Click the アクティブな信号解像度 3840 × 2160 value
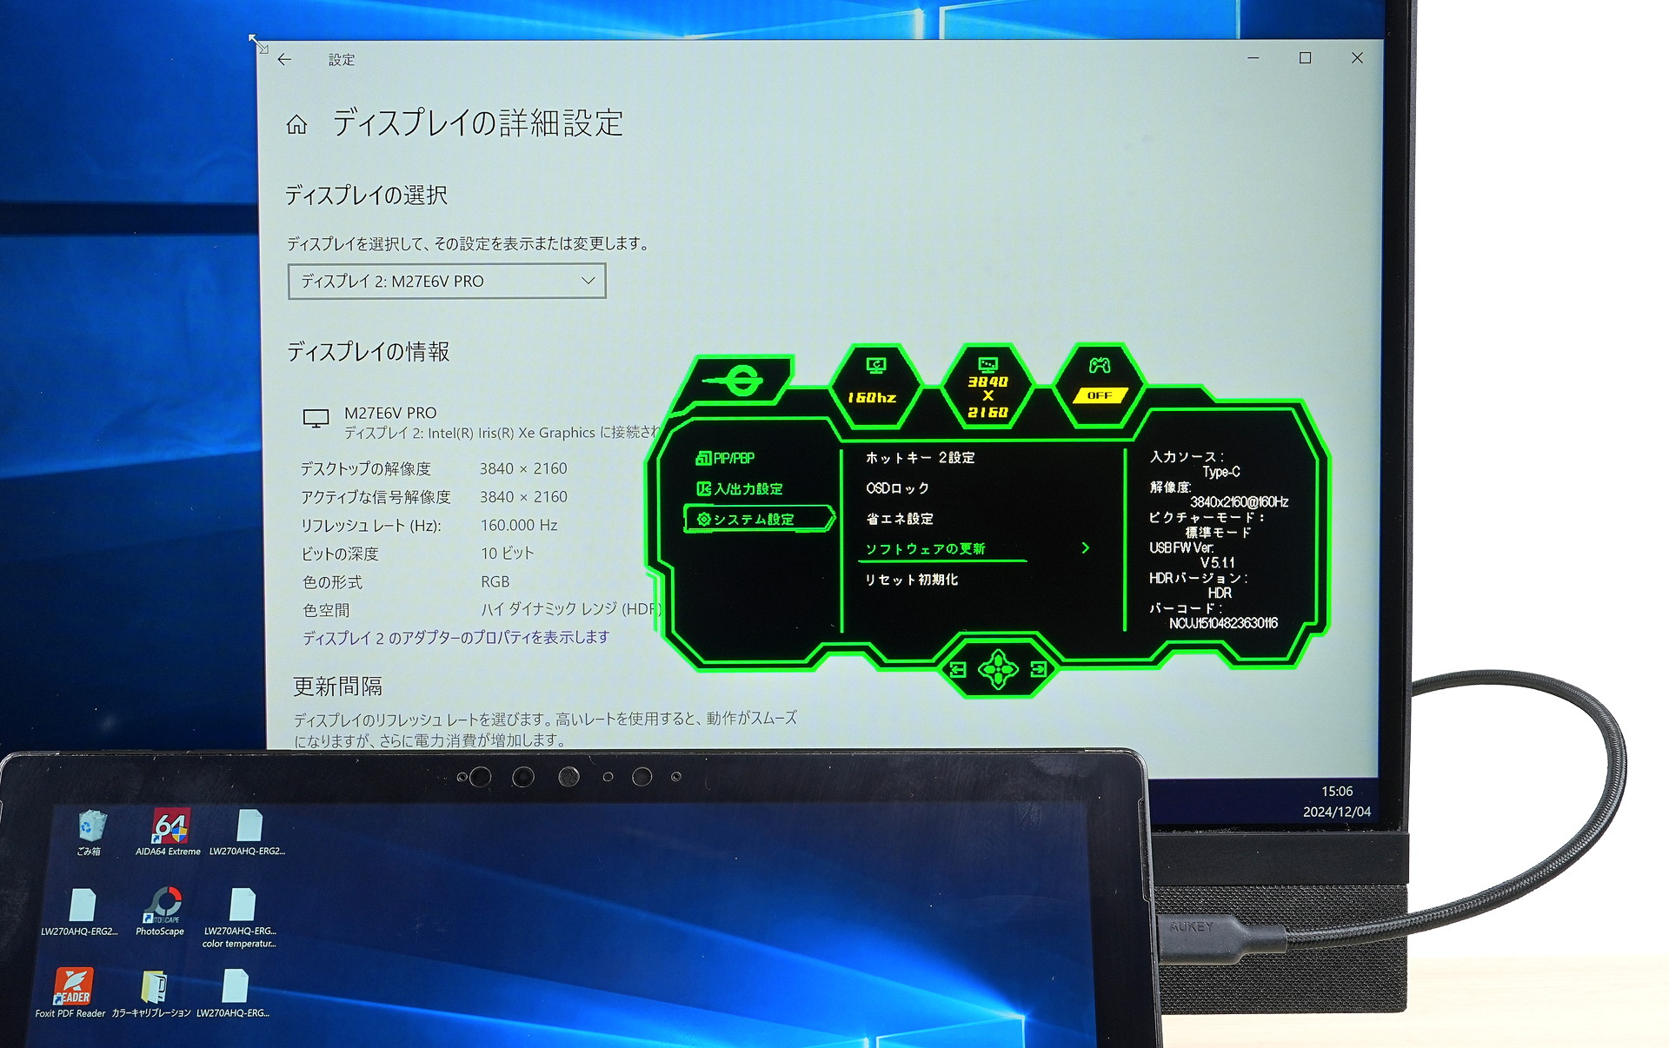This screenshot has height=1048, width=1669. click(x=523, y=497)
